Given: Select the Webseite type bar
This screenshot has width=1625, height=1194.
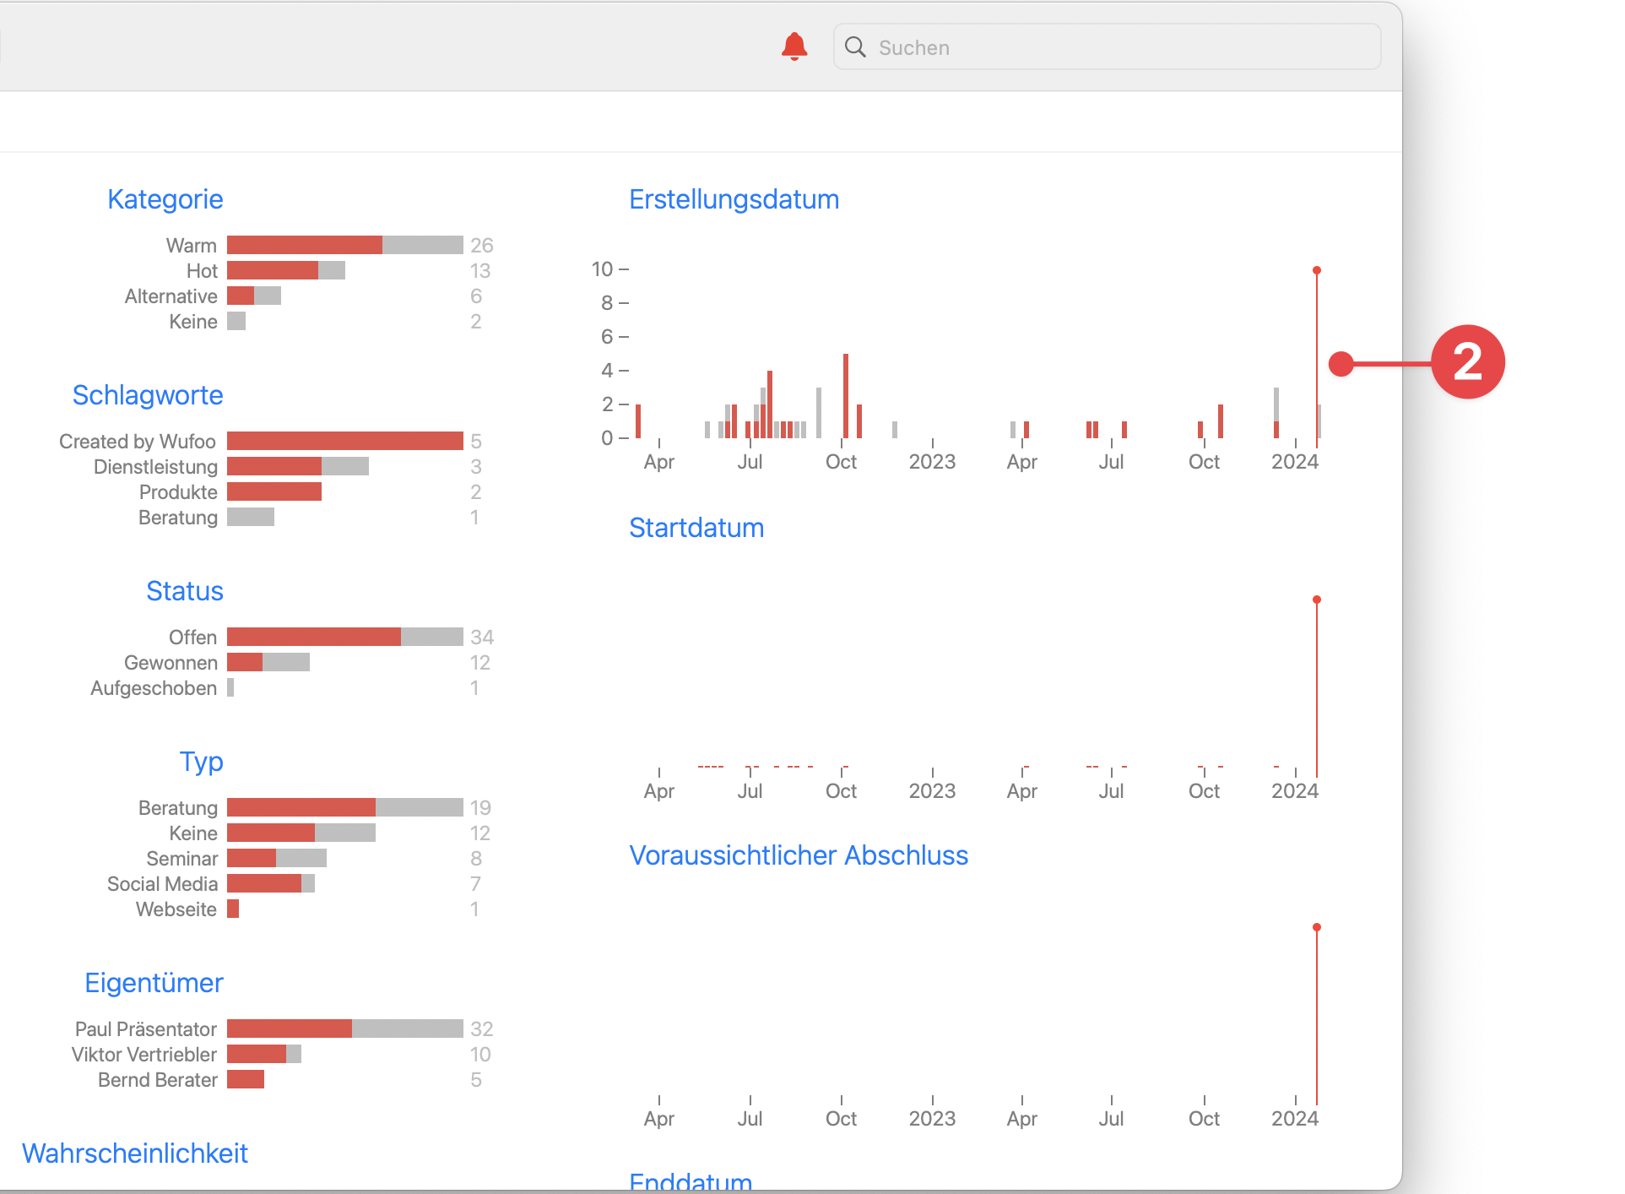Looking at the screenshot, I should pos(233,909).
